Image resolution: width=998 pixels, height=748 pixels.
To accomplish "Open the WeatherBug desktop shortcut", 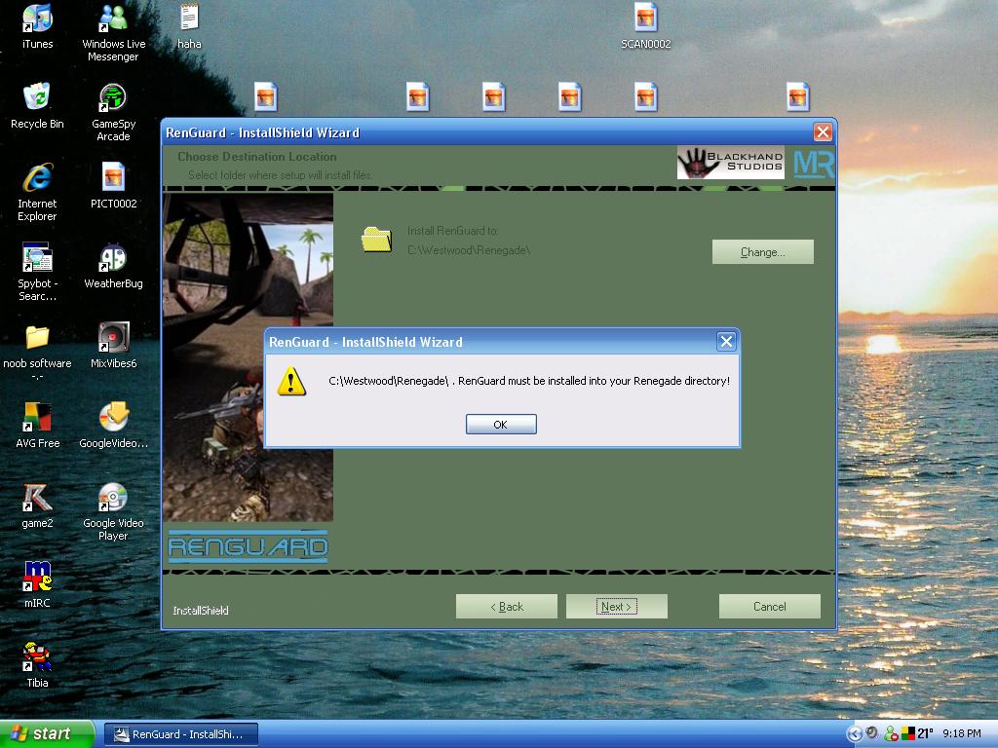I will click(113, 259).
